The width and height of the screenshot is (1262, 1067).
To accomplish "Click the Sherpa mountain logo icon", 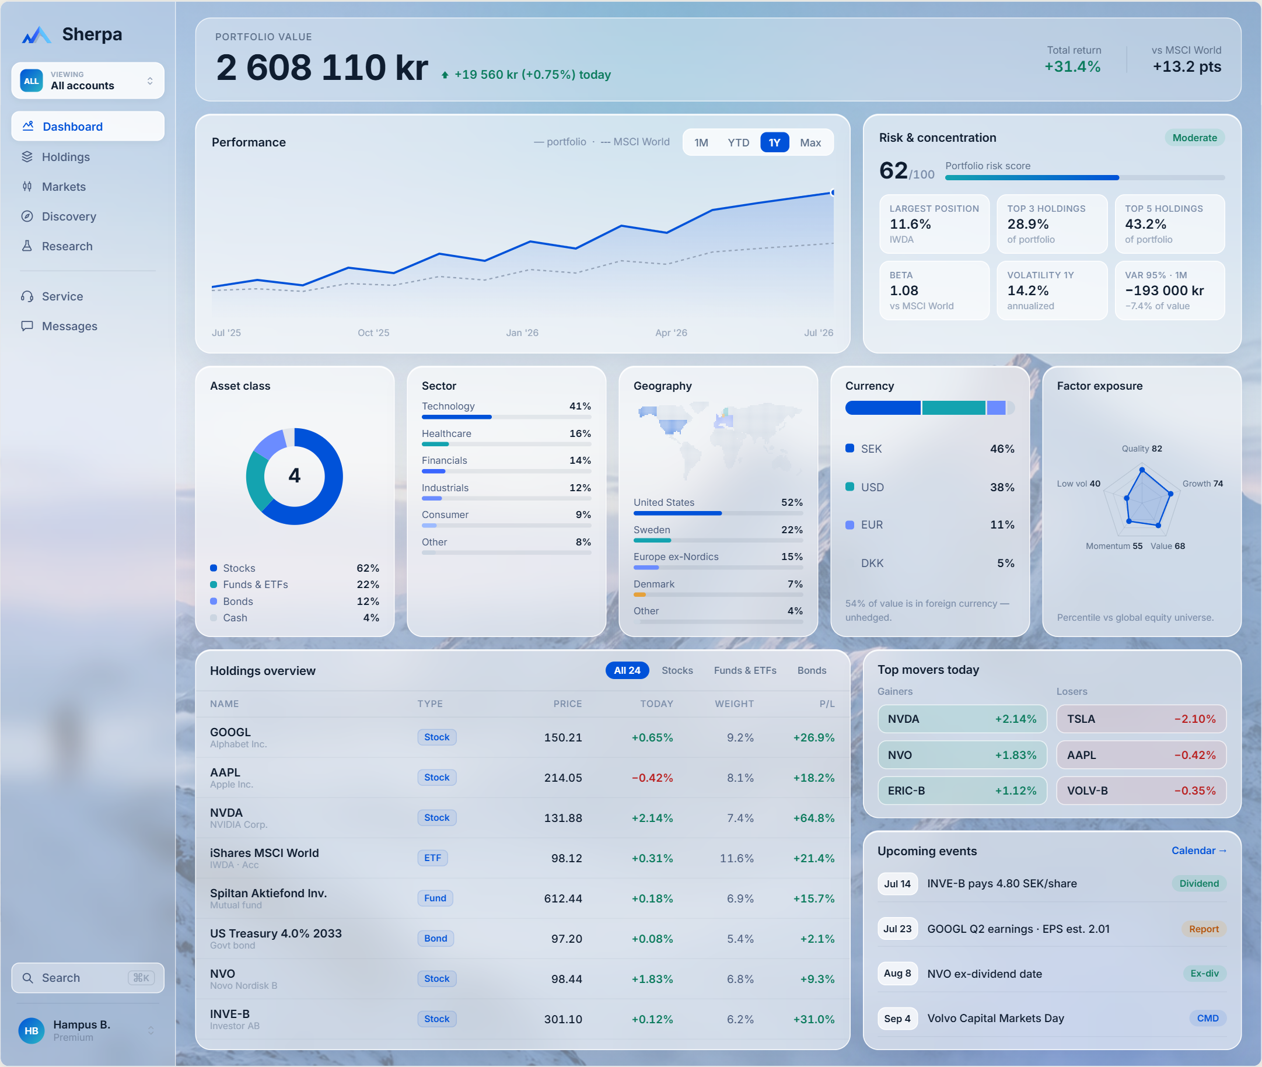I will coord(36,34).
